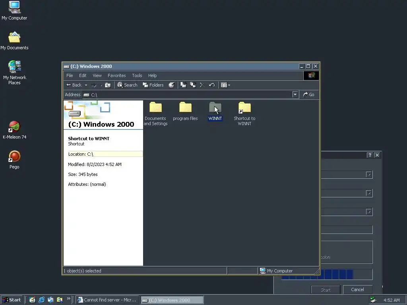Switch to Cannot find server taskbar button
The height and width of the screenshot is (305, 407).
[107, 300]
